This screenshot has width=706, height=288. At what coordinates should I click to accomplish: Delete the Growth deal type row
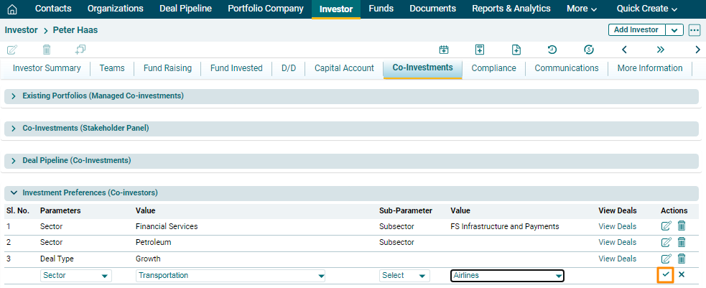[x=682, y=259]
